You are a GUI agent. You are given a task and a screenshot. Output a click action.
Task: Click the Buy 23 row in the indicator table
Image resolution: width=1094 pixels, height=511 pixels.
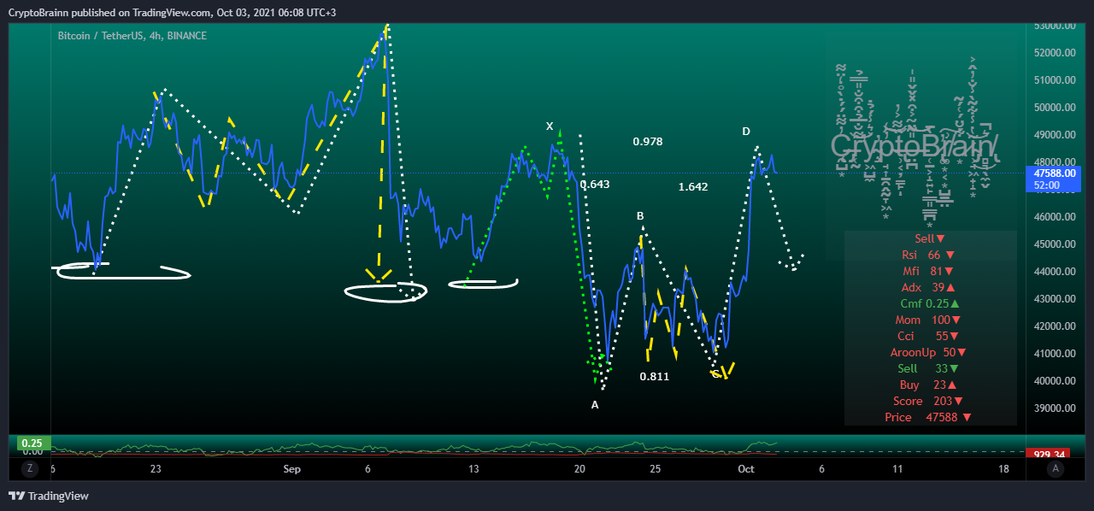point(928,385)
